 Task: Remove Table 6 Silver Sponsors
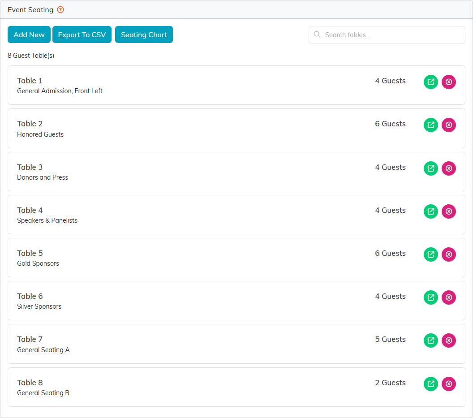448,297
